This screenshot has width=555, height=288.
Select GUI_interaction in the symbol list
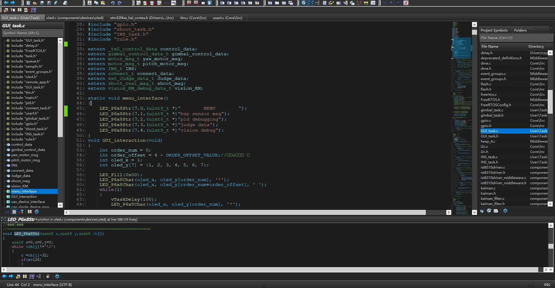point(24,197)
